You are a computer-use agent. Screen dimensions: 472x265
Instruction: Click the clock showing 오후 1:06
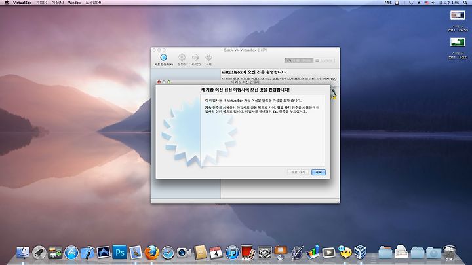449,3
